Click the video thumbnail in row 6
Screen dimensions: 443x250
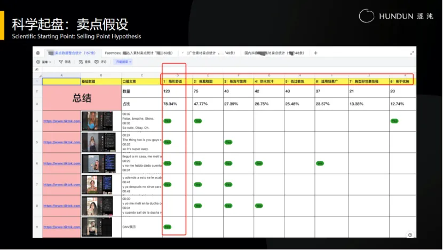[x=97, y=163]
